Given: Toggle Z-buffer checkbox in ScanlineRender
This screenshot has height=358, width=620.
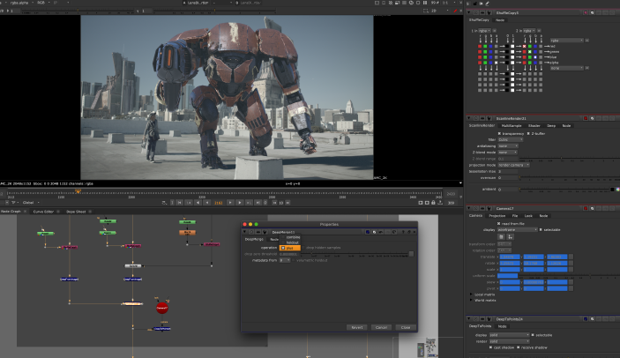Looking at the screenshot, I should point(528,133).
